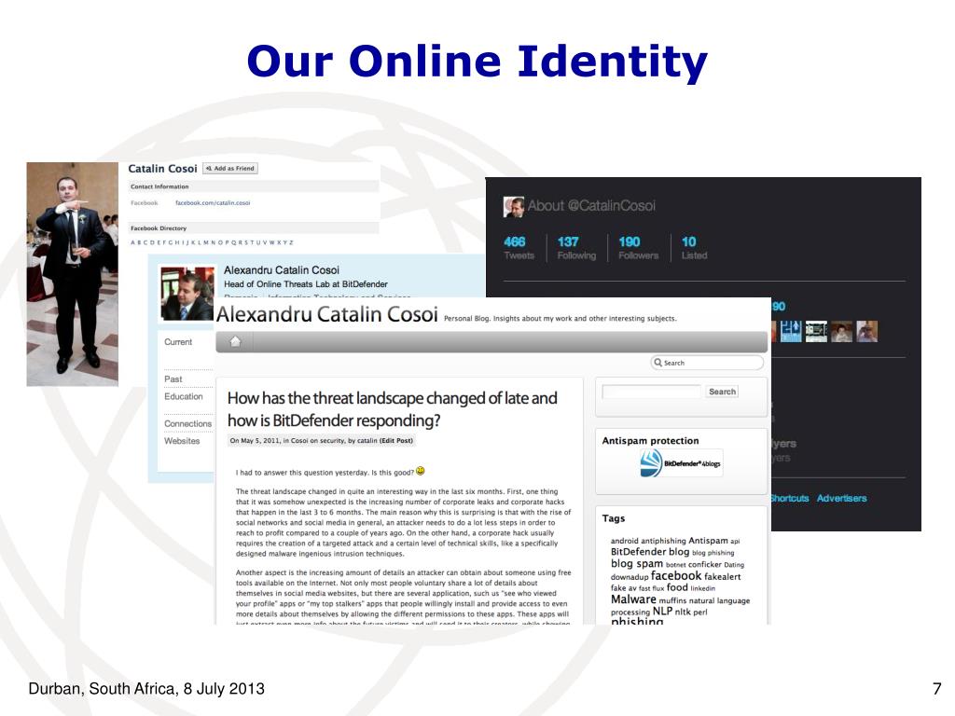Image resolution: width=955 pixels, height=716 pixels.
Task: Click the Alexandru Catalin Cosoi LinkedIn name
Action: (282, 269)
